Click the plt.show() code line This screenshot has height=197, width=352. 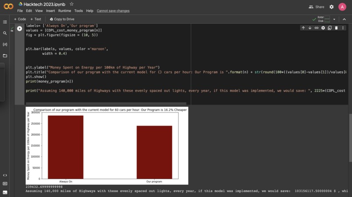36,77
